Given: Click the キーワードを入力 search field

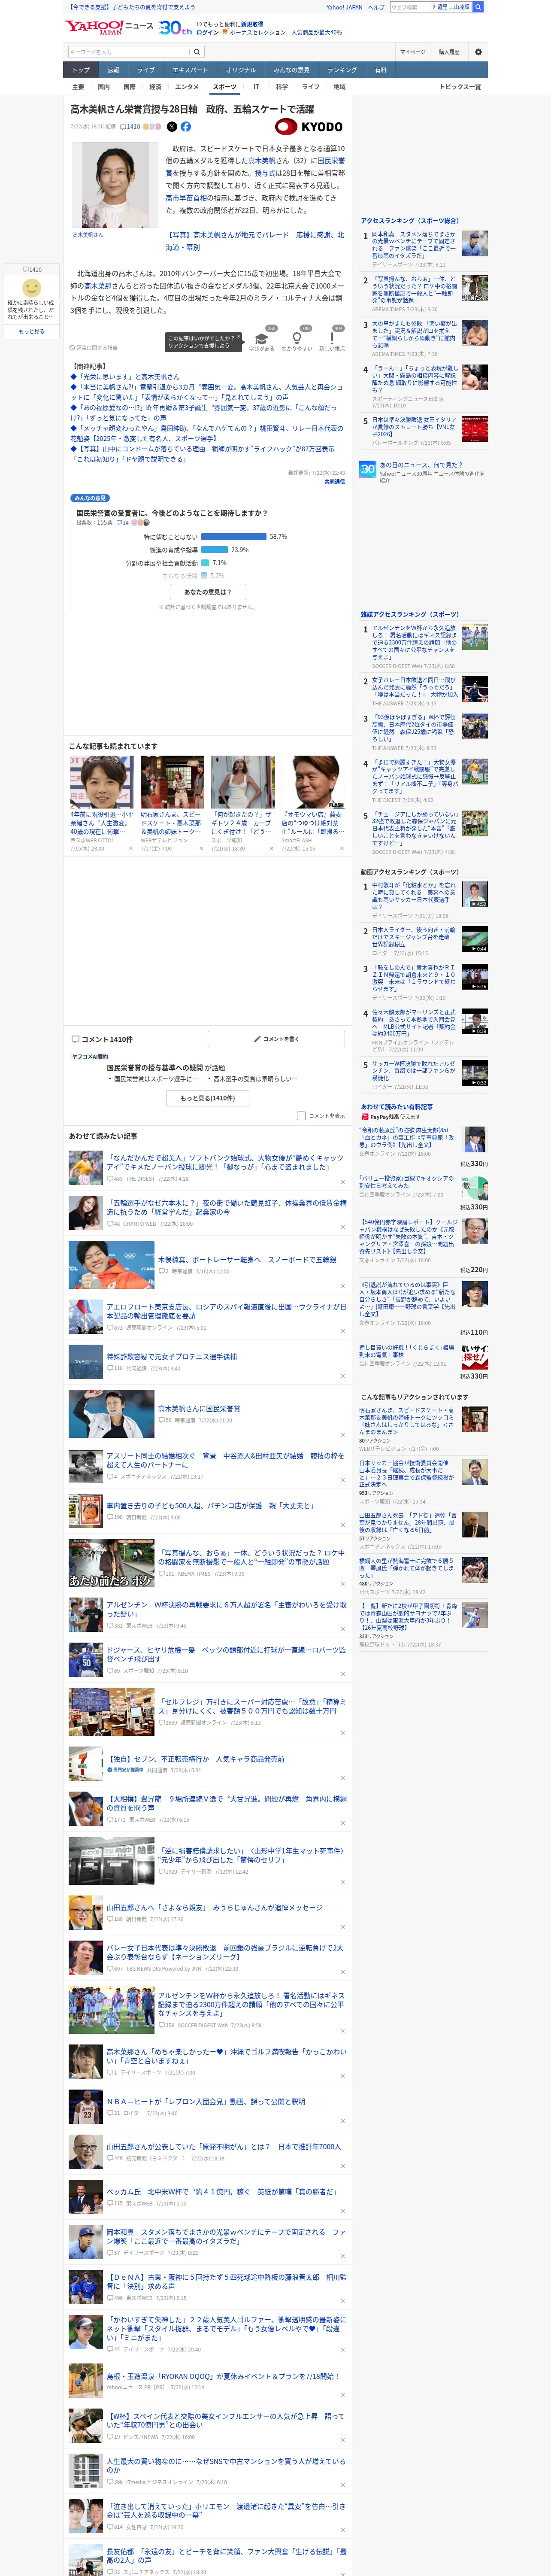Looking at the screenshot, I should 128,52.
